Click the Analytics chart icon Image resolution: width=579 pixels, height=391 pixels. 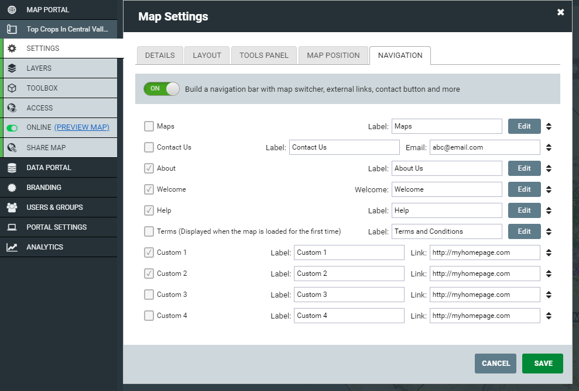click(12, 247)
